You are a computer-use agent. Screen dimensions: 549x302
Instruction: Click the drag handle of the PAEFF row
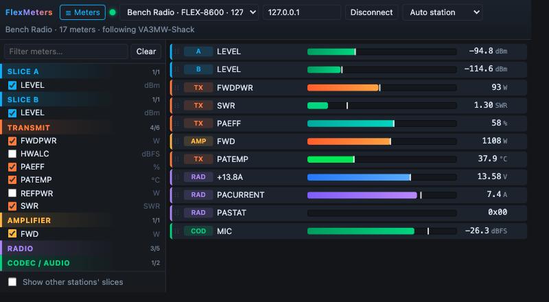(x=177, y=124)
